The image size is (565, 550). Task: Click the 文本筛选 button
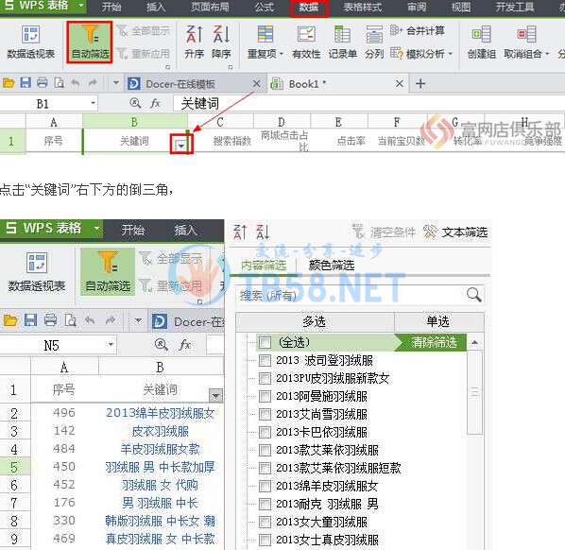pyautogui.click(x=455, y=232)
